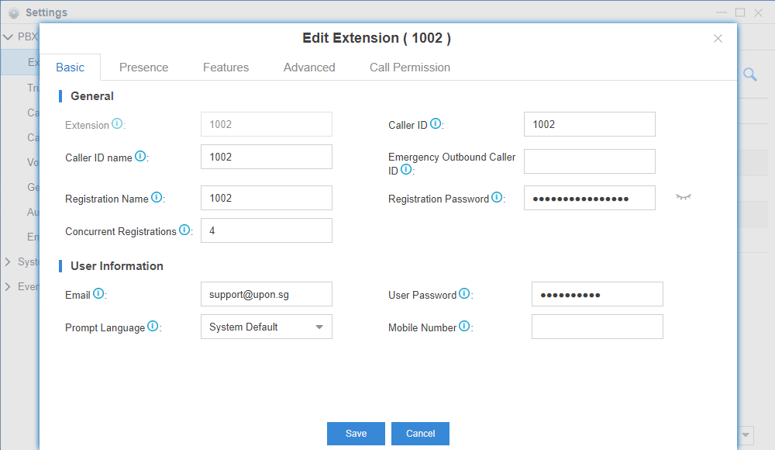Screen dimensions: 775x450
Task: Cancel editing the extension
Action: pos(420,434)
